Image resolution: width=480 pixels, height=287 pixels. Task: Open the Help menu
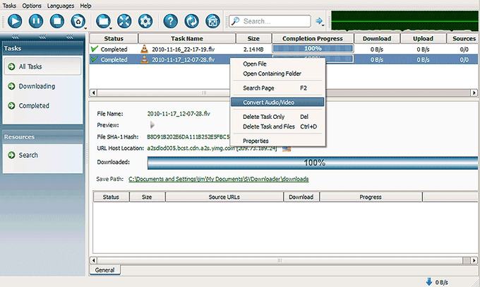pos(85,6)
